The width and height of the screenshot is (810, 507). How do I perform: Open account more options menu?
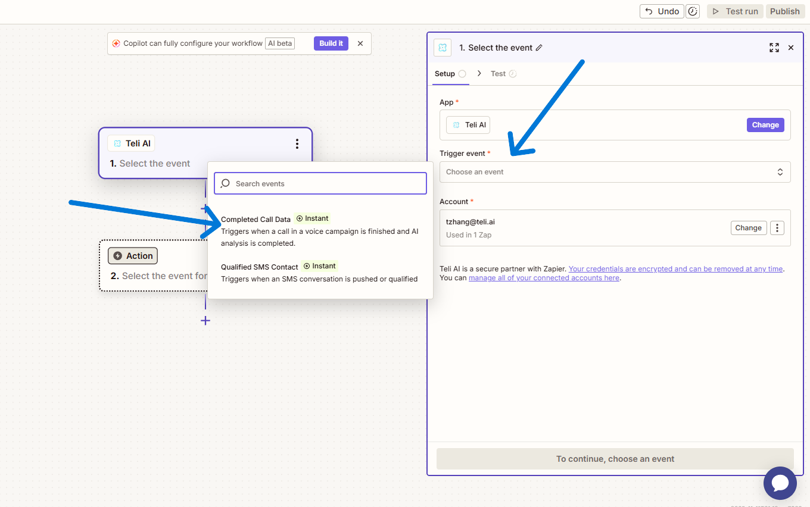pyautogui.click(x=777, y=228)
